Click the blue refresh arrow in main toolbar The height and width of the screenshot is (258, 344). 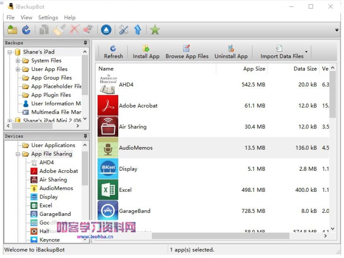26,30
